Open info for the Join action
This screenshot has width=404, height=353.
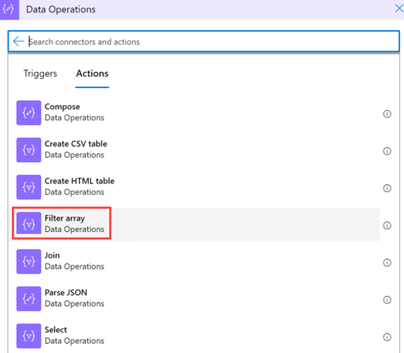pos(387,263)
